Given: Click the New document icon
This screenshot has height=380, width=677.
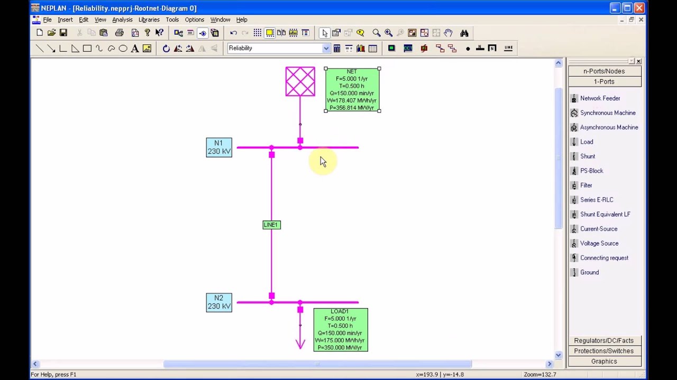Looking at the screenshot, I should click(x=40, y=33).
